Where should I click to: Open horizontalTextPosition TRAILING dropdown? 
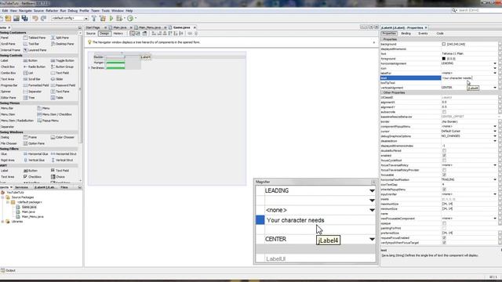tap(495, 179)
